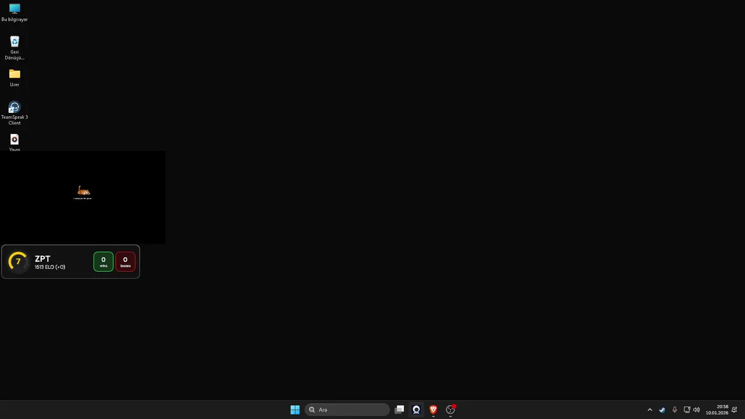
Task: Open the notification bell in tray
Action: (x=735, y=410)
